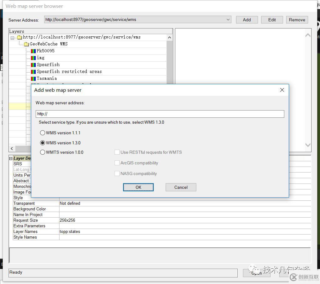Click the Pk50095 layer icon
320x284 pixels.
coord(33,51)
